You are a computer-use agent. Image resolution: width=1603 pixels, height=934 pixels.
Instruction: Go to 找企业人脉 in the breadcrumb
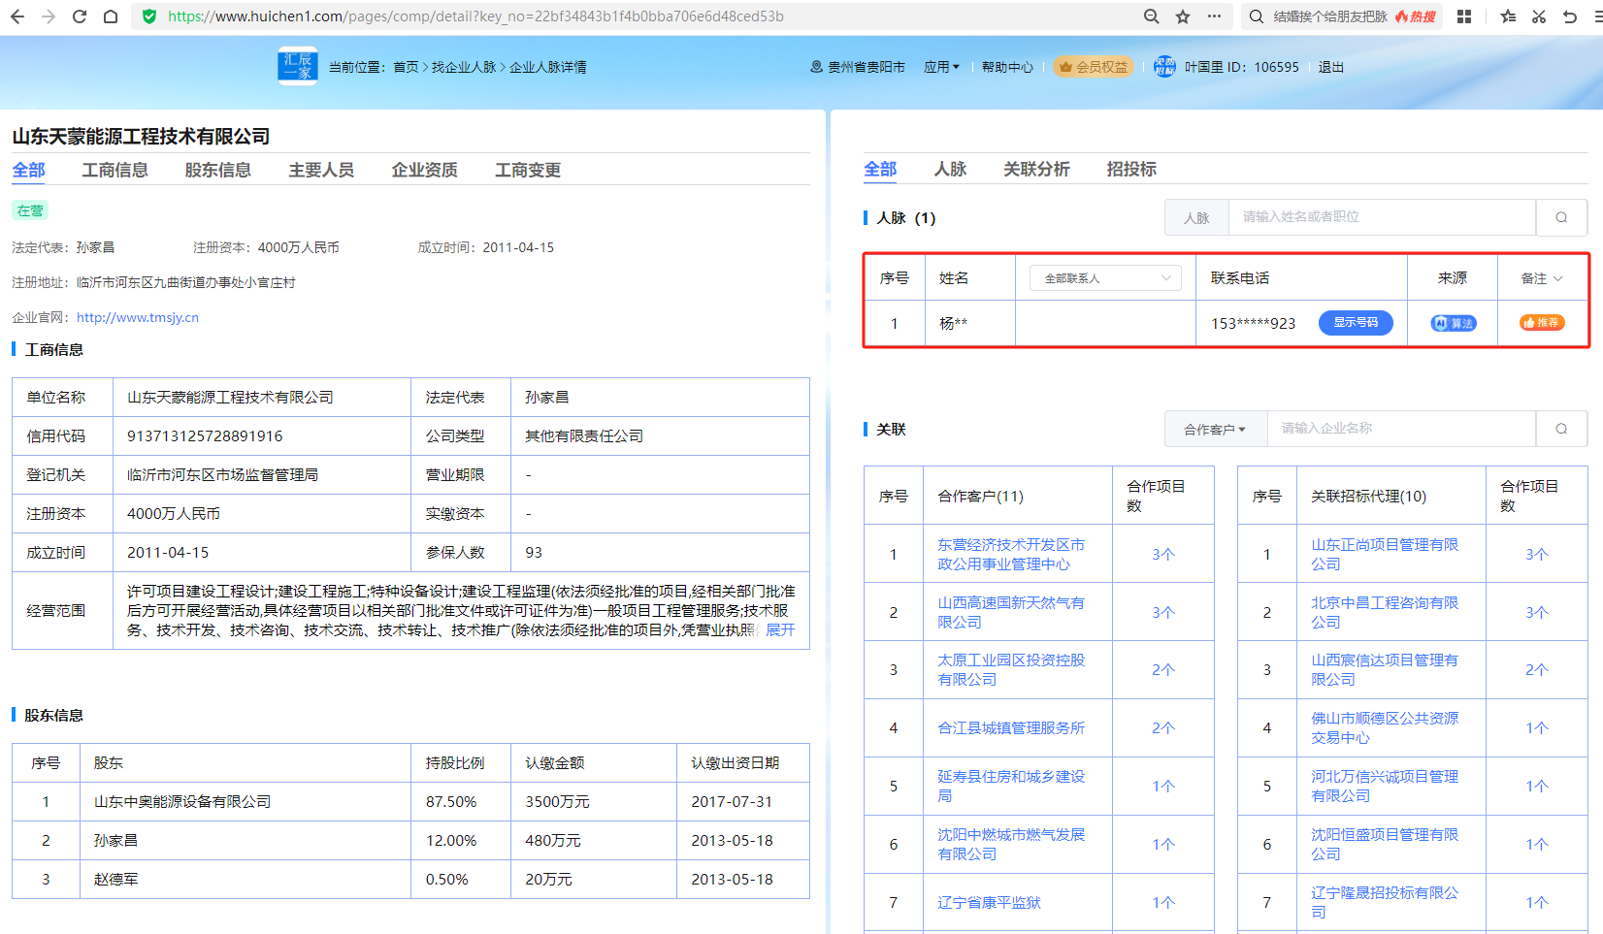point(464,67)
